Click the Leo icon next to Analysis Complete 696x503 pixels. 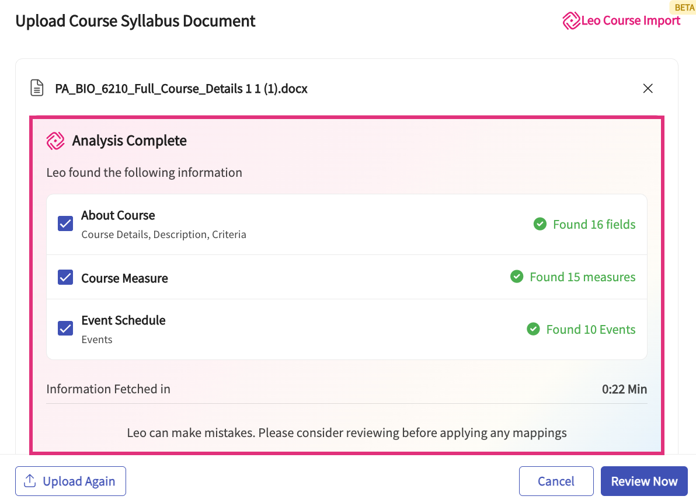pos(55,141)
